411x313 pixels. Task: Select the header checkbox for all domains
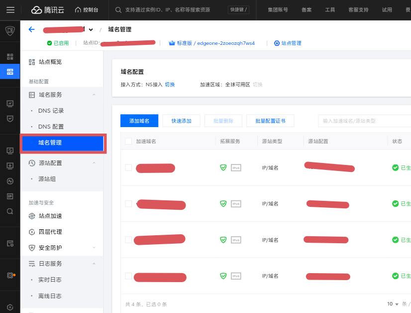point(128,142)
